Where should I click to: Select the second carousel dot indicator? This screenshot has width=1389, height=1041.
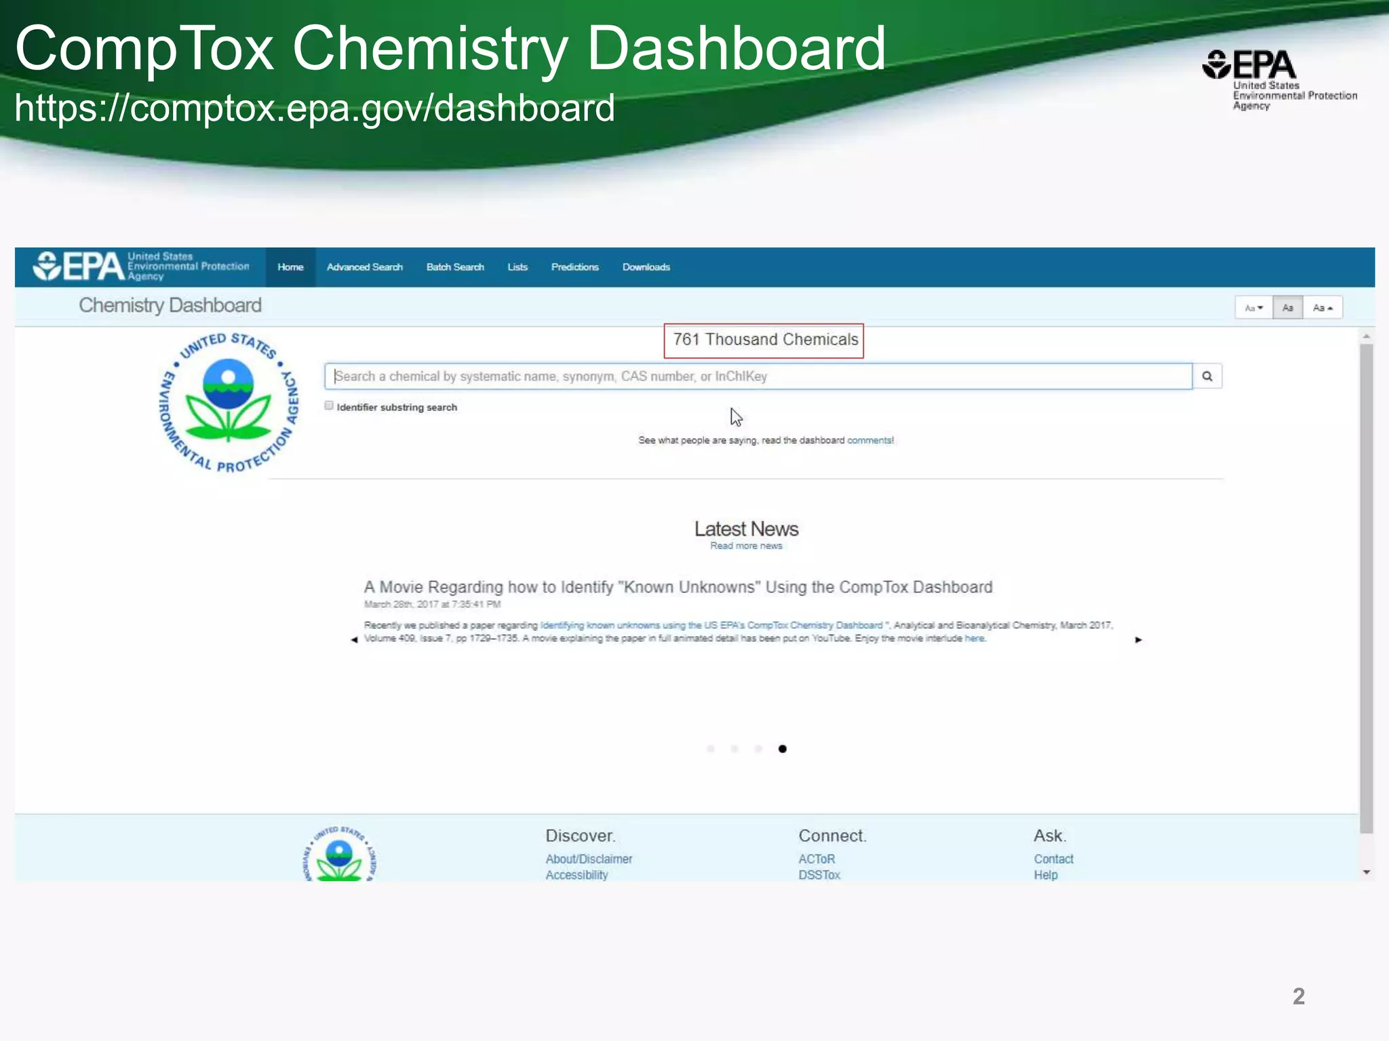tap(735, 749)
